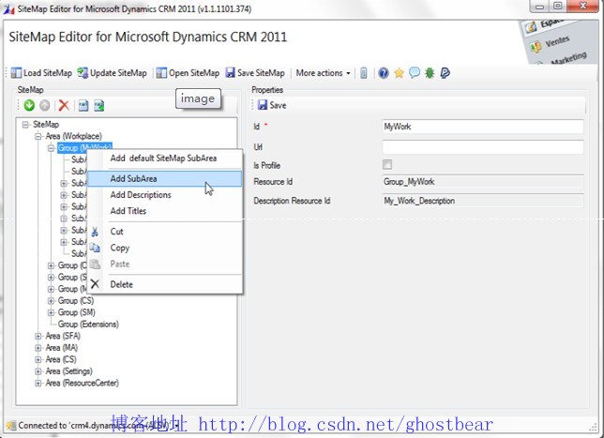The height and width of the screenshot is (438, 604).
Task: Click Save SiteMap in the toolbar
Action: [x=255, y=73]
